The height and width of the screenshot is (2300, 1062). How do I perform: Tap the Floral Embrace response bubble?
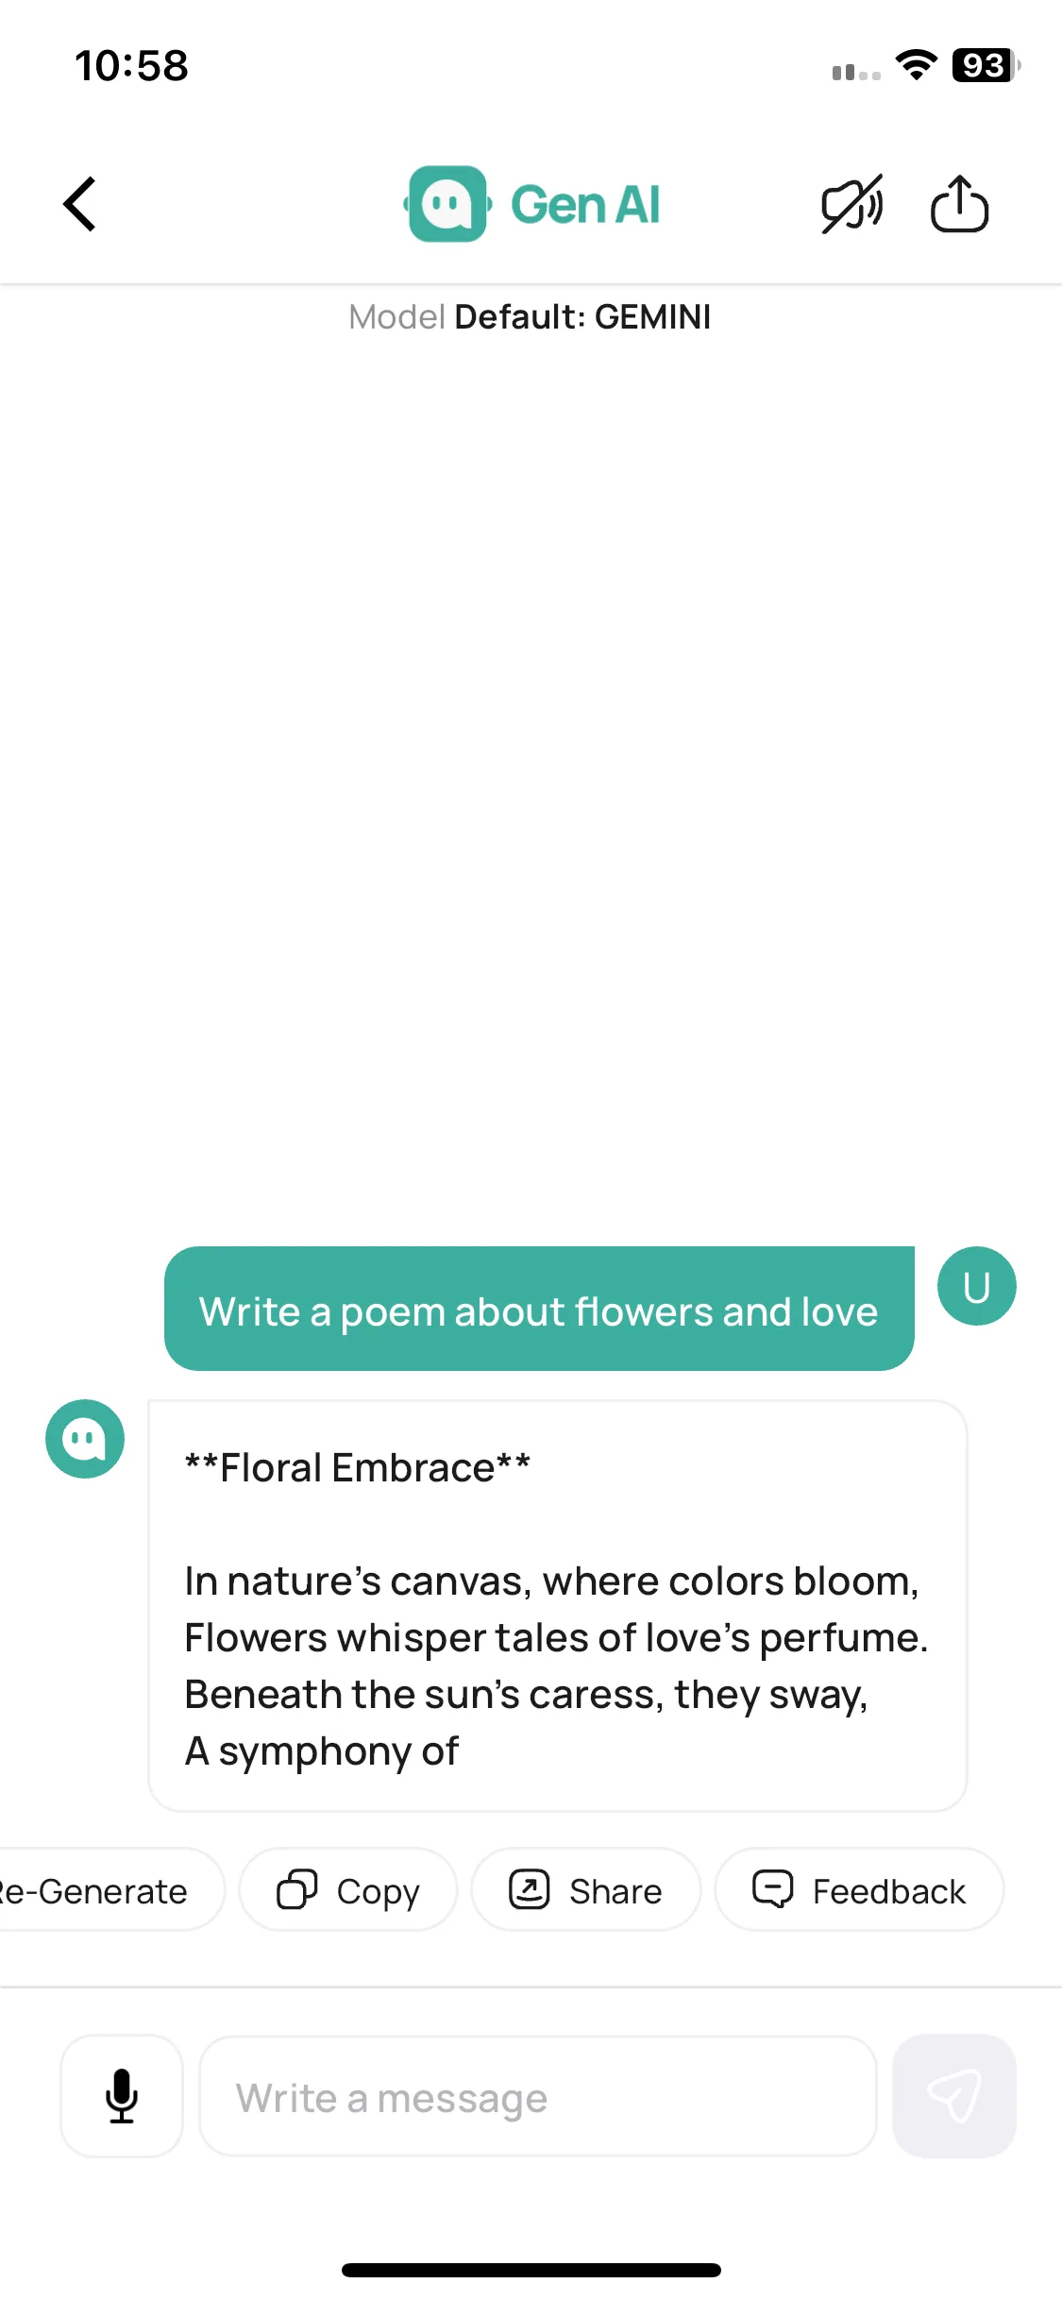point(558,1606)
